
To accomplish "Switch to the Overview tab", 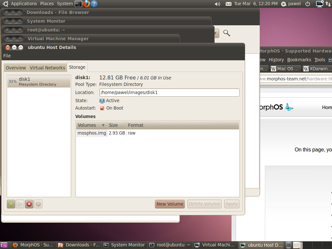I will (16, 68).
